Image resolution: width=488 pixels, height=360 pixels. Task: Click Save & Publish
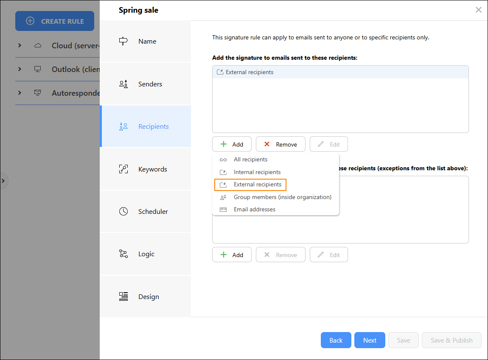[452, 340]
